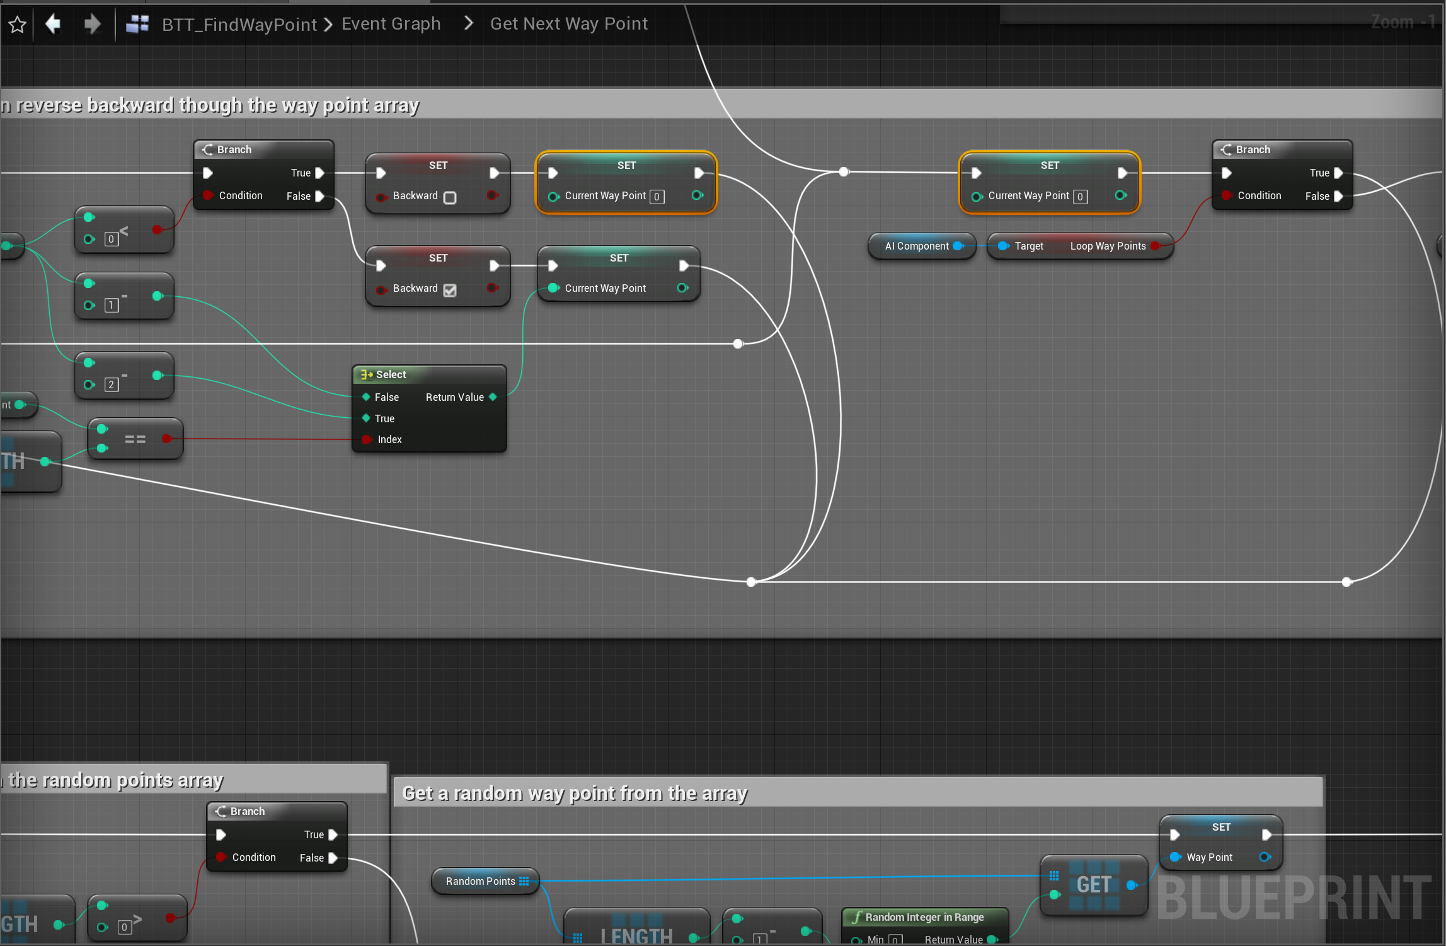Edit Current Way Point value field in first SET
Screen dimensions: 1446x946
click(657, 197)
